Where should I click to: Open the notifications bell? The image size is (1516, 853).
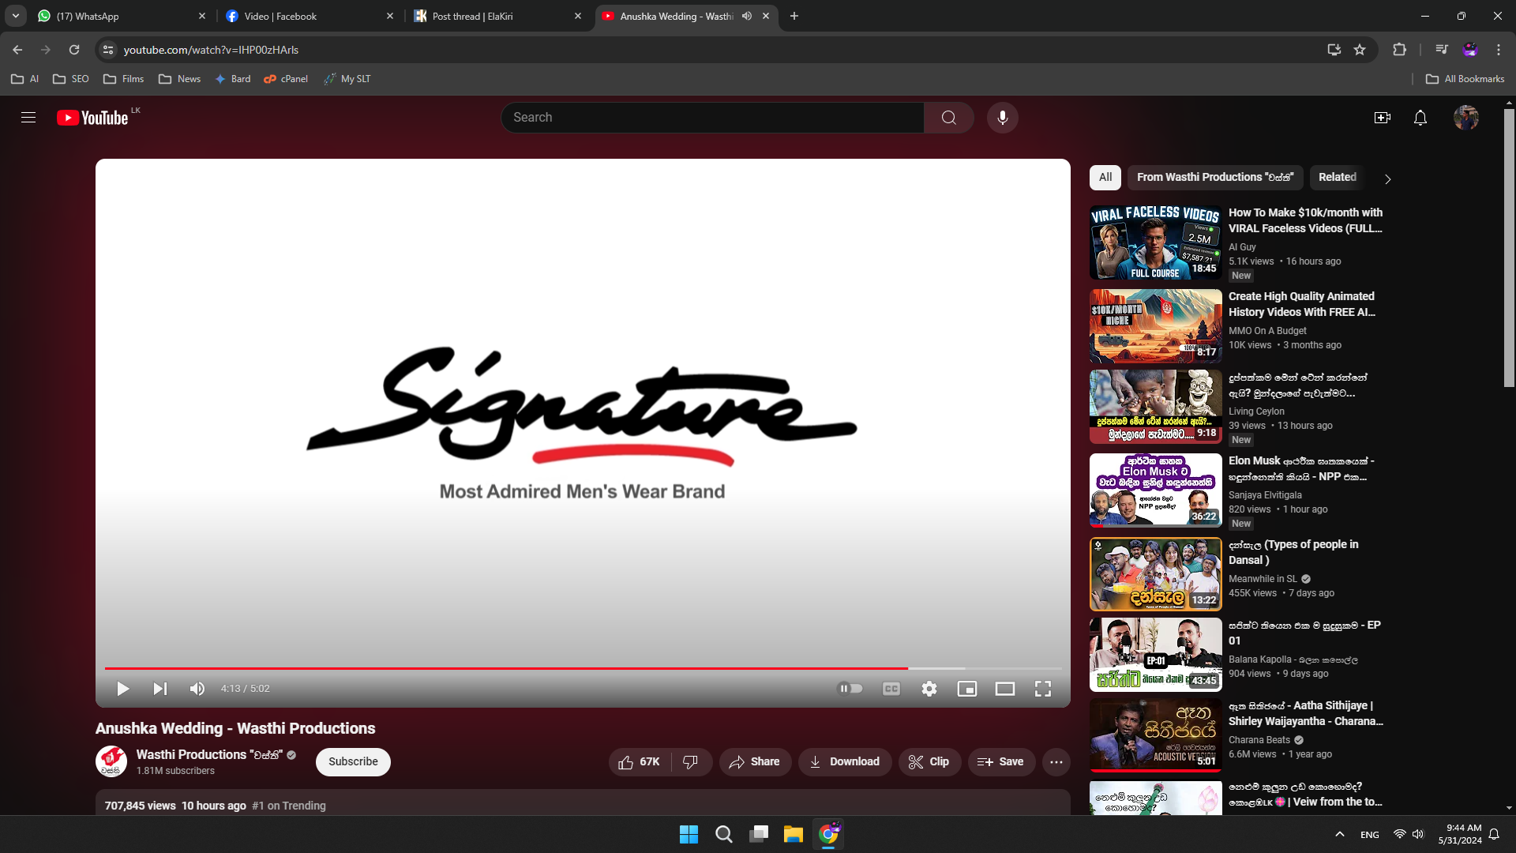click(1420, 118)
